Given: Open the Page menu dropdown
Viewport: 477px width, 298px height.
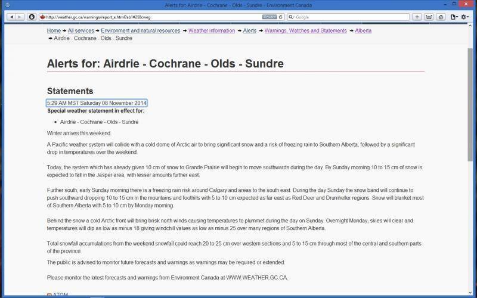Looking at the screenshot, I should (x=454, y=17).
